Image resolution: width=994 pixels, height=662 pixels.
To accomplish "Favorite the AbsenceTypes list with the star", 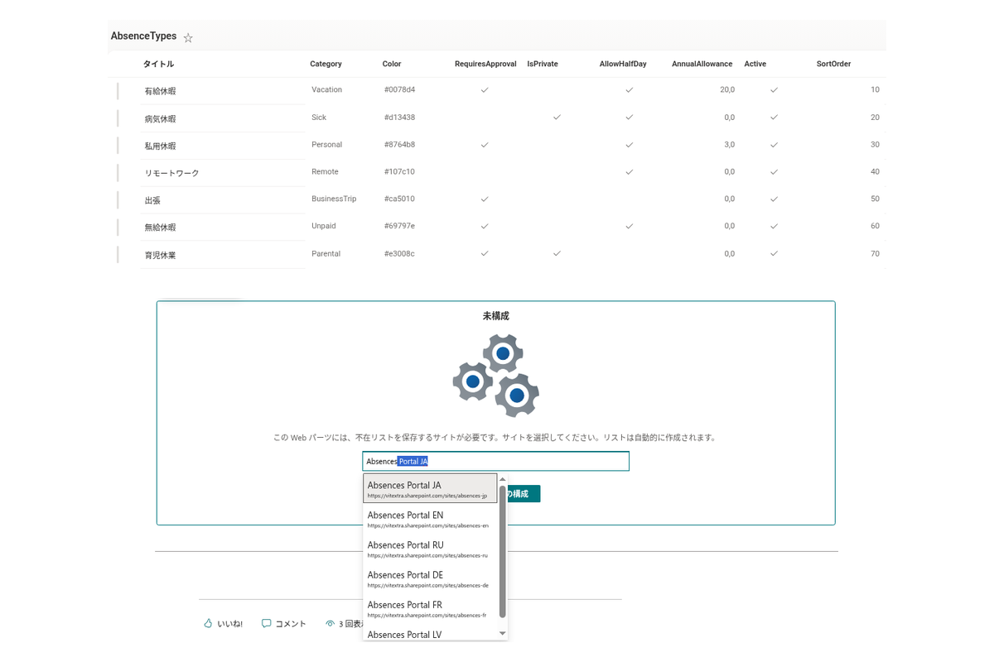I will [x=188, y=38].
